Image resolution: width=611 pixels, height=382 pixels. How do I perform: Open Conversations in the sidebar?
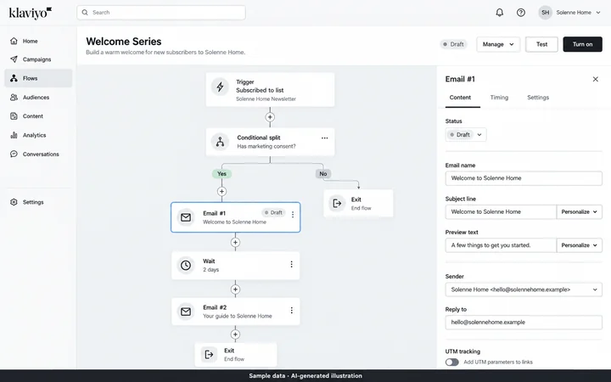click(x=38, y=154)
